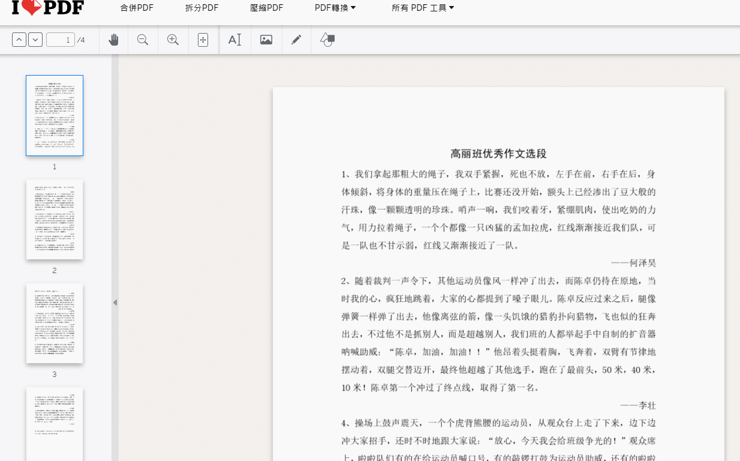Viewport: 740px width, 461px height.
Task: Expand the PDF轉換 dropdown menu
Action: tap(335, 8)
